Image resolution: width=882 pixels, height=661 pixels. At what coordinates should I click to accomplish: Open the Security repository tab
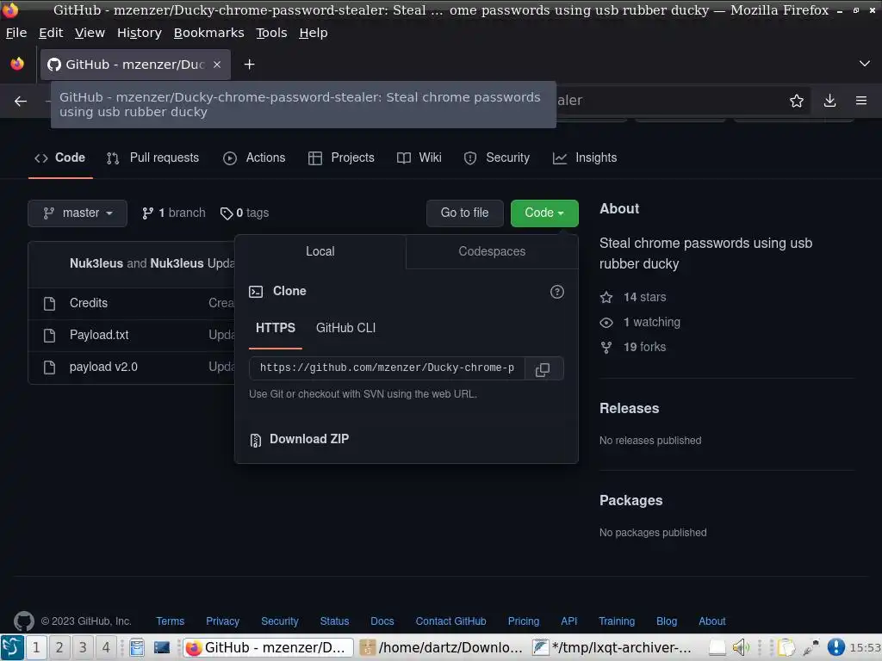(497, 158)
